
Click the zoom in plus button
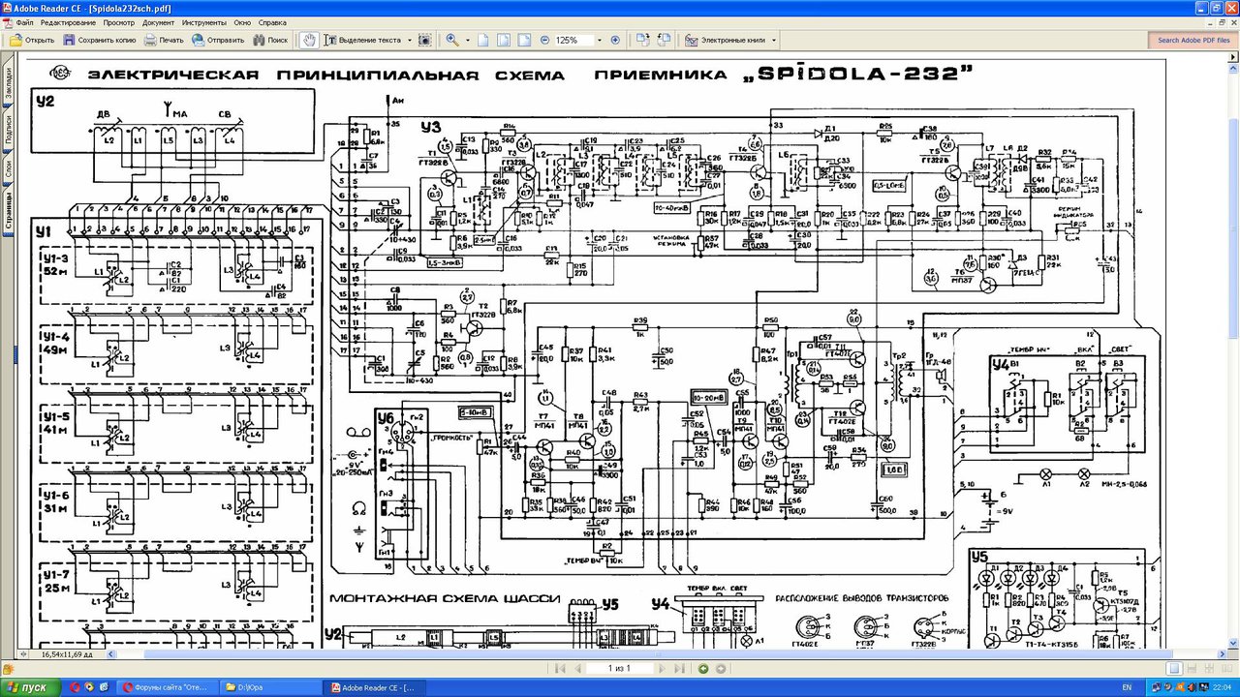click(615, 40)
